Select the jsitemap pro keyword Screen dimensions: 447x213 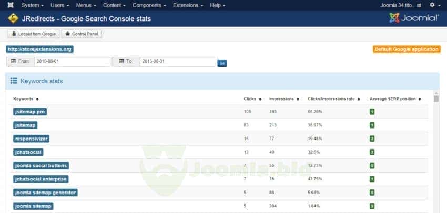point(30,112)
